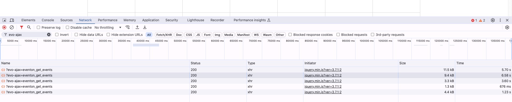Filter by Manifest requests

[243, 35]
